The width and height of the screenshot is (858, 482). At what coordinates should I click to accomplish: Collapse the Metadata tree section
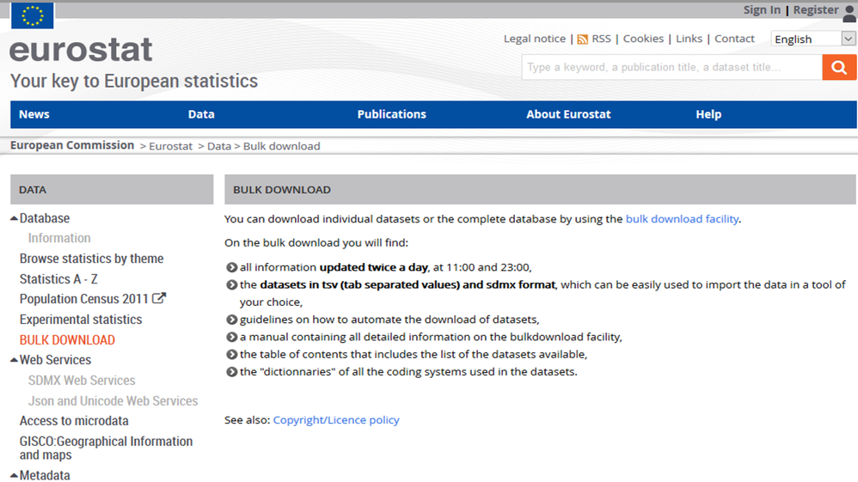pyautogui.click(x=15, y=475)
